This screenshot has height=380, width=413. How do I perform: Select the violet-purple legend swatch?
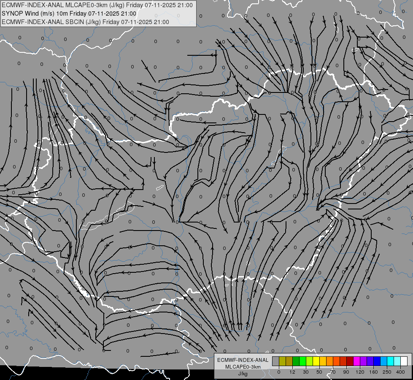click(364, 361)
